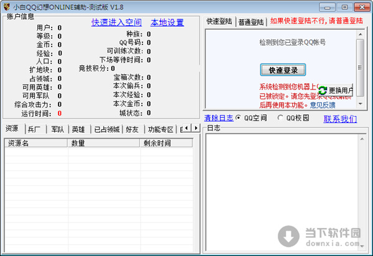The image size is (373, 256).
Task: Select the 英雄 tab
Action: coord(78,129)
